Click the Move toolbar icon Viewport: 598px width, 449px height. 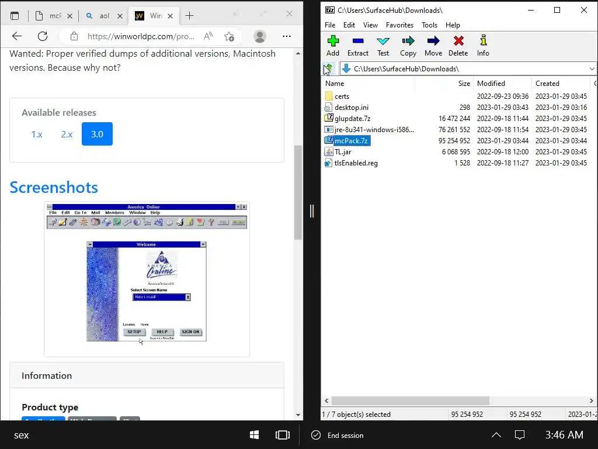tap(433, 46)
